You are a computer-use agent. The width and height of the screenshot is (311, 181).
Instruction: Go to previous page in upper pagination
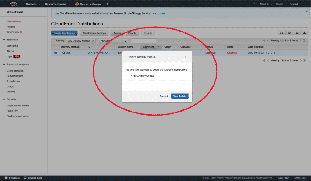click(x=268, y=40)
